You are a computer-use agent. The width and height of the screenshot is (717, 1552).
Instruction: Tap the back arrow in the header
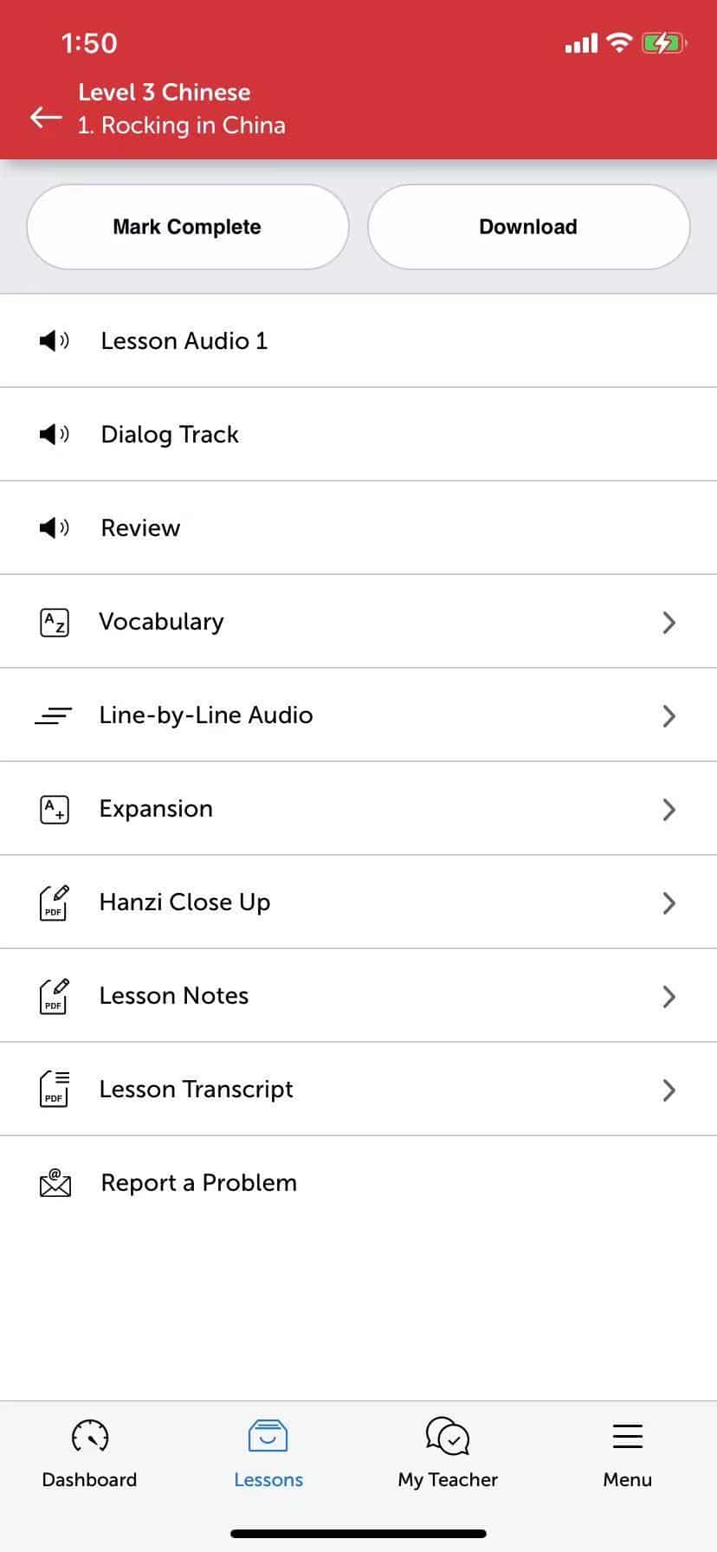[46, 117]
